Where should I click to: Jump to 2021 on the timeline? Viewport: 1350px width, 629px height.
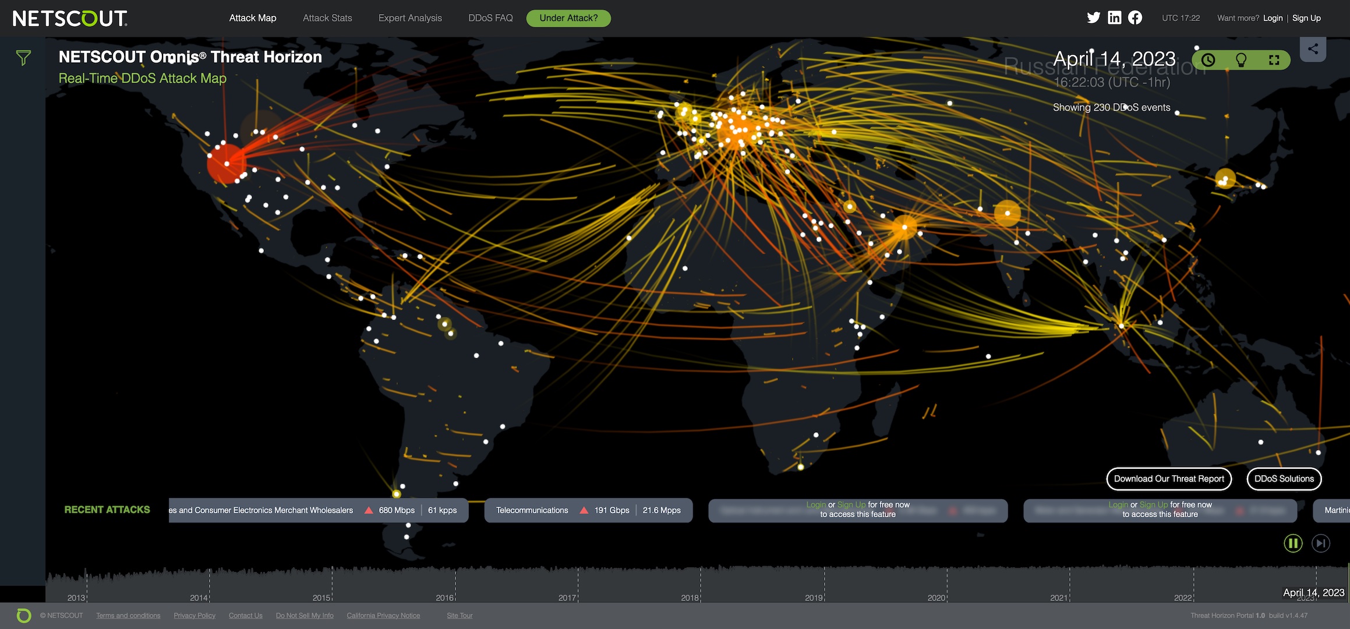[x=1059, y=598]
